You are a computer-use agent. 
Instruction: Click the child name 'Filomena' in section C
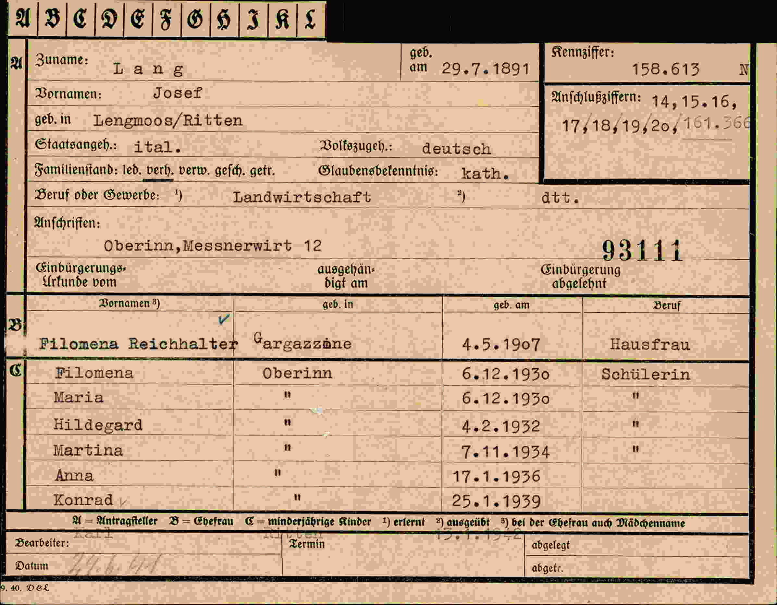(94, 373)
